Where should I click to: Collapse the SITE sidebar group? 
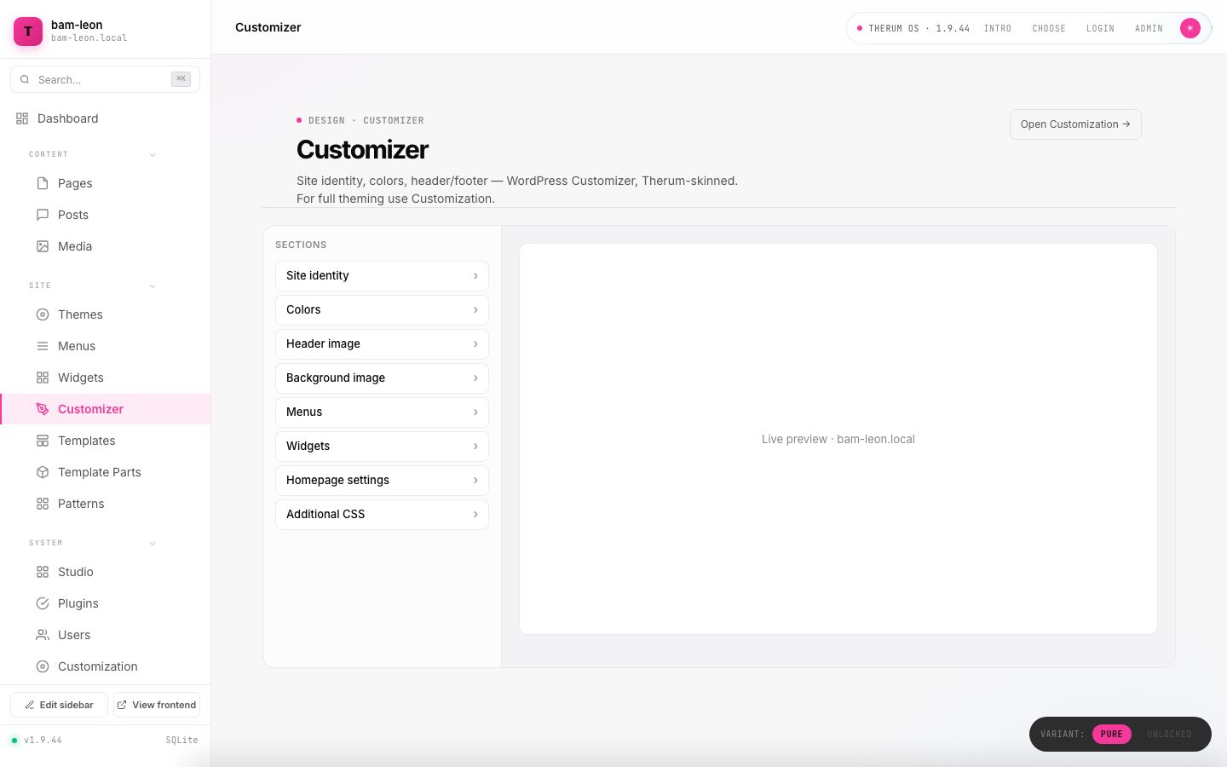pos(153,285)
